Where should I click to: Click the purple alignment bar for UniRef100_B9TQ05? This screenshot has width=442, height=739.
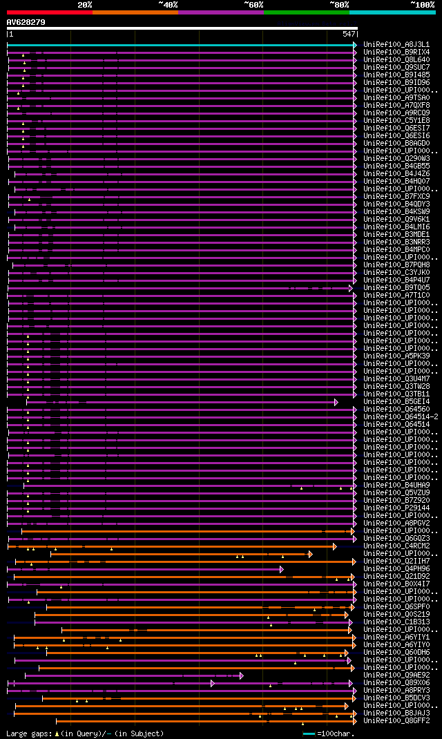point(180,288)
